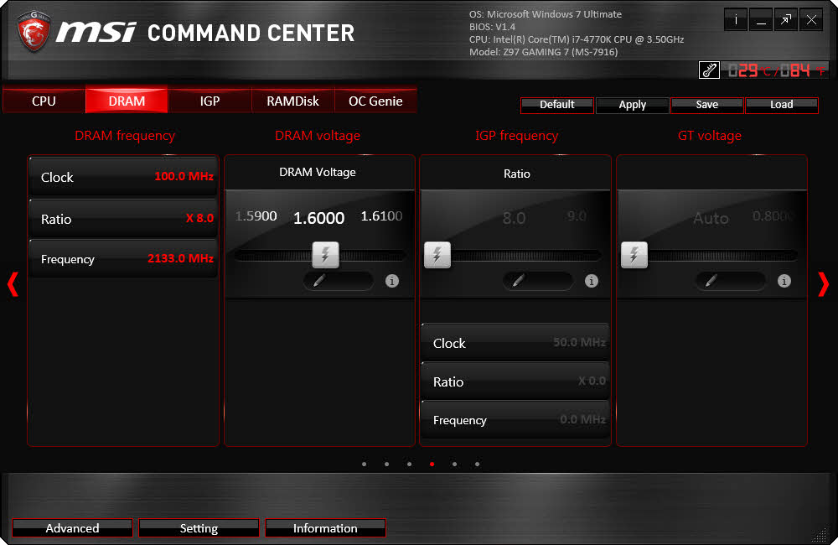Go to next page with right arrow
Viewport: 838px width, 545px height.
[x=824, y=284]
